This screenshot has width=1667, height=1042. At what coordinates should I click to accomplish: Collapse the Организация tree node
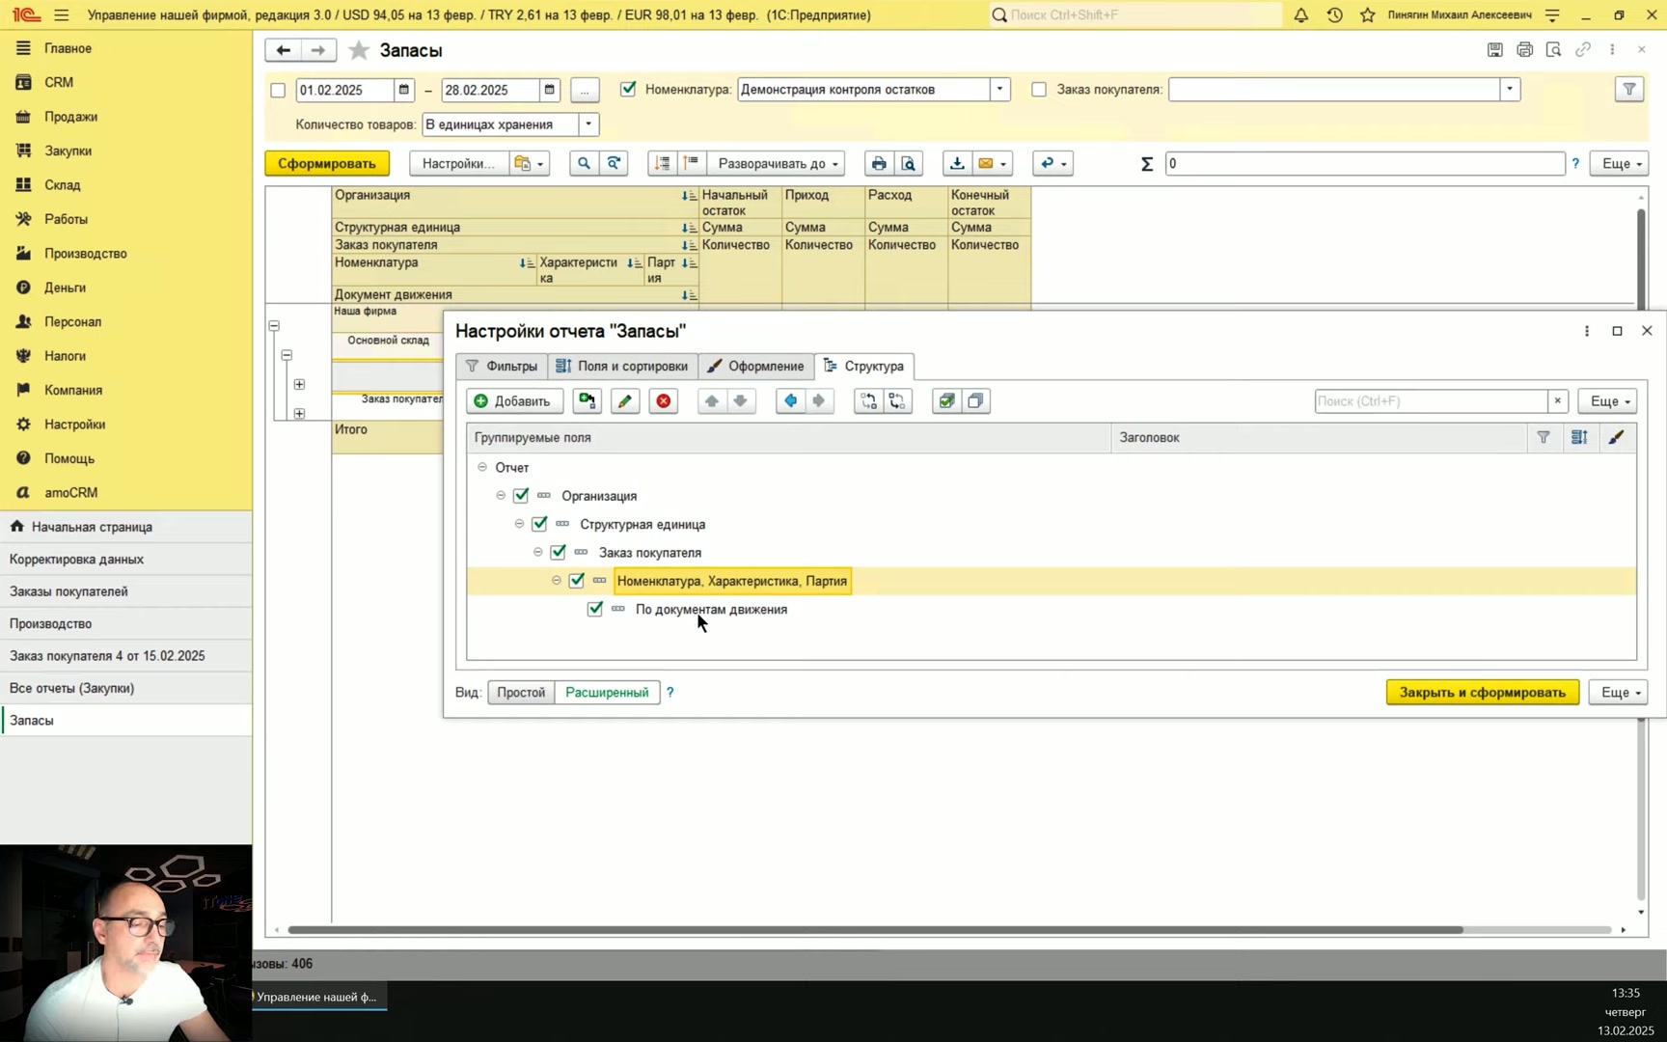[501, 496]
